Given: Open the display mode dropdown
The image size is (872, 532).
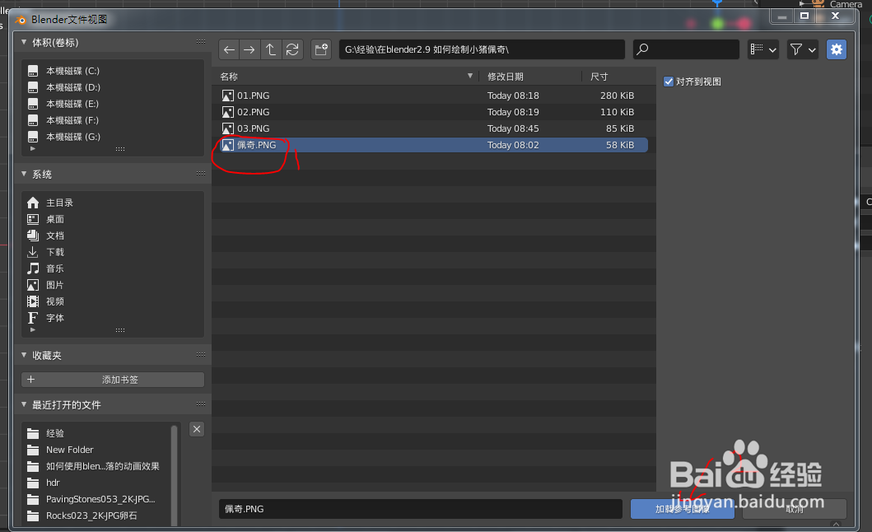Looking at the screenshot, I should [x=762, y=49].
